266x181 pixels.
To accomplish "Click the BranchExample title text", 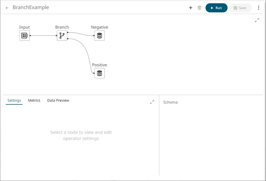I will pos(31,8).
